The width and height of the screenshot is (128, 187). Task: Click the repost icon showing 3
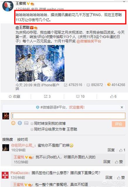[x=47, y=97]
